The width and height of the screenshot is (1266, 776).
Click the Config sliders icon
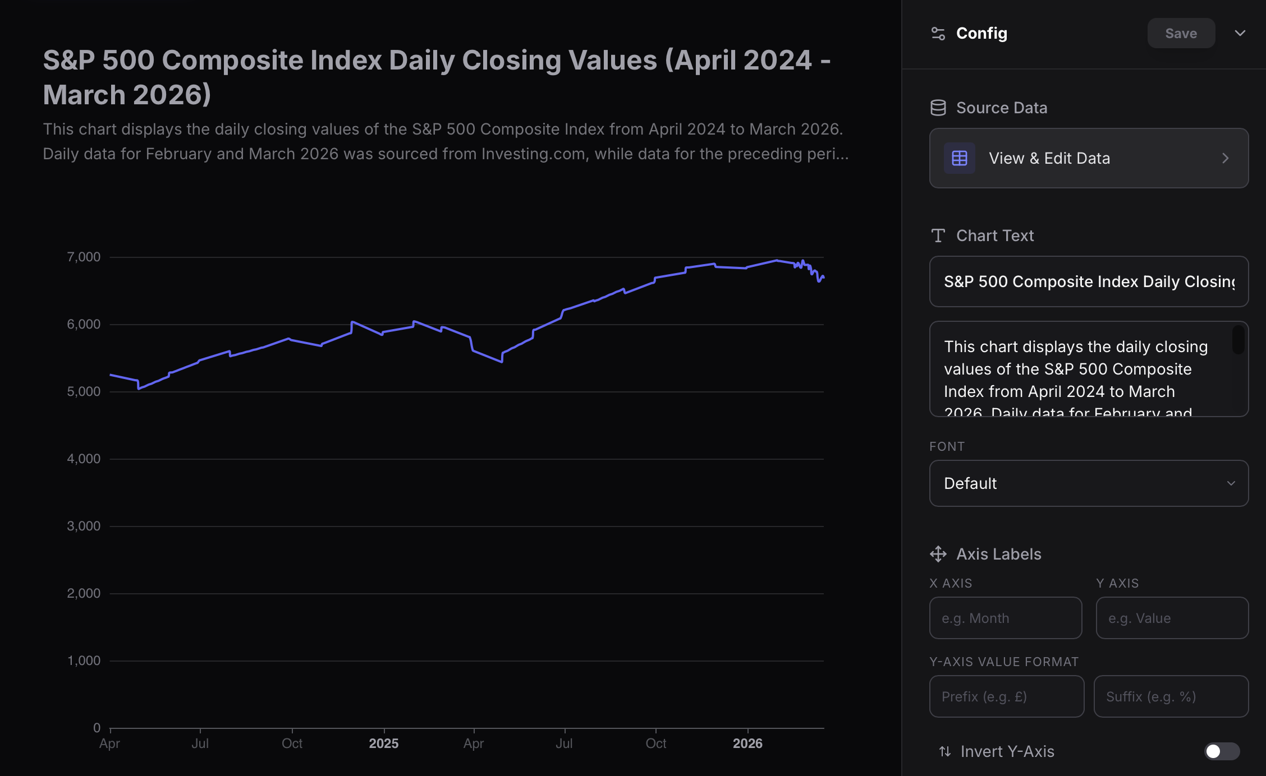tap(938, 34)
